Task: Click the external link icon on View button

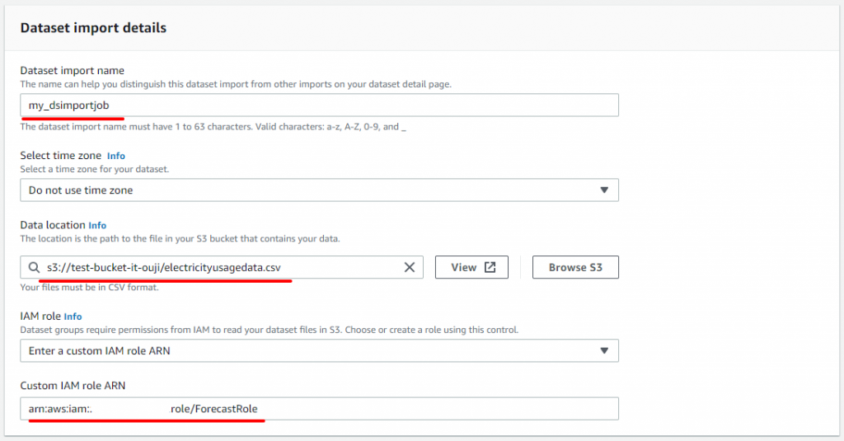Action: click(490, 268)
